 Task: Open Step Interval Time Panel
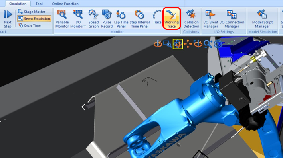point(140,19)
